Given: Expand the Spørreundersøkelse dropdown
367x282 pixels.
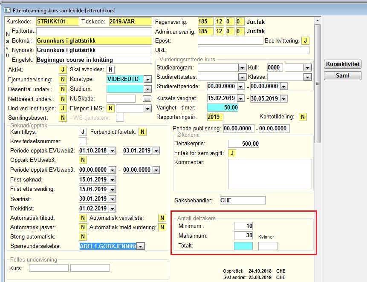Looking at the screenshot, I should [x=140, y=246].
